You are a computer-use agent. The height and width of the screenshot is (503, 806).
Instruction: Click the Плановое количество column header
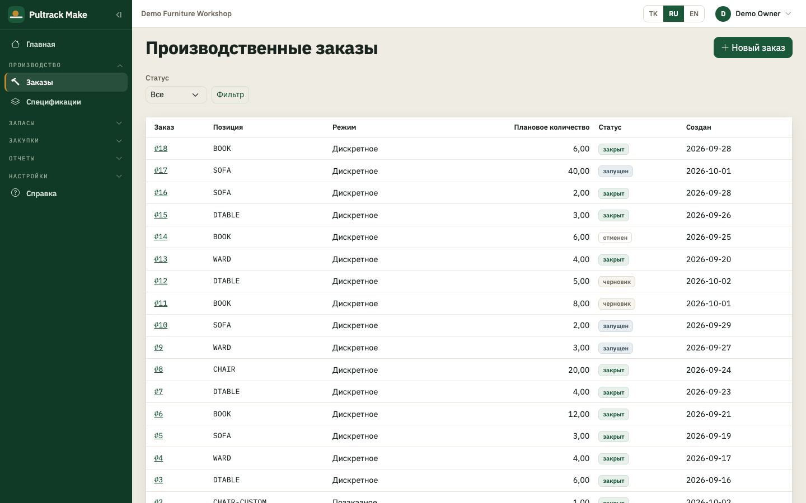(x=551, y=127)
